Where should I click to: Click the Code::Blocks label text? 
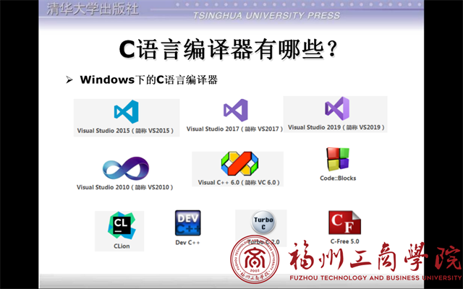click(338, 178)
